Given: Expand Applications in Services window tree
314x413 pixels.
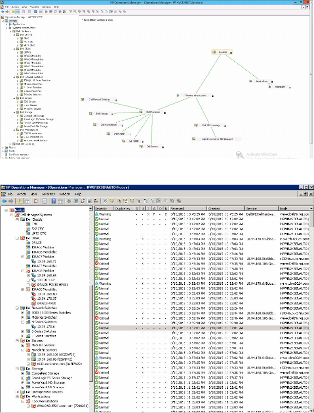Looking at the screenshot, I should click(x=7, y=24).
